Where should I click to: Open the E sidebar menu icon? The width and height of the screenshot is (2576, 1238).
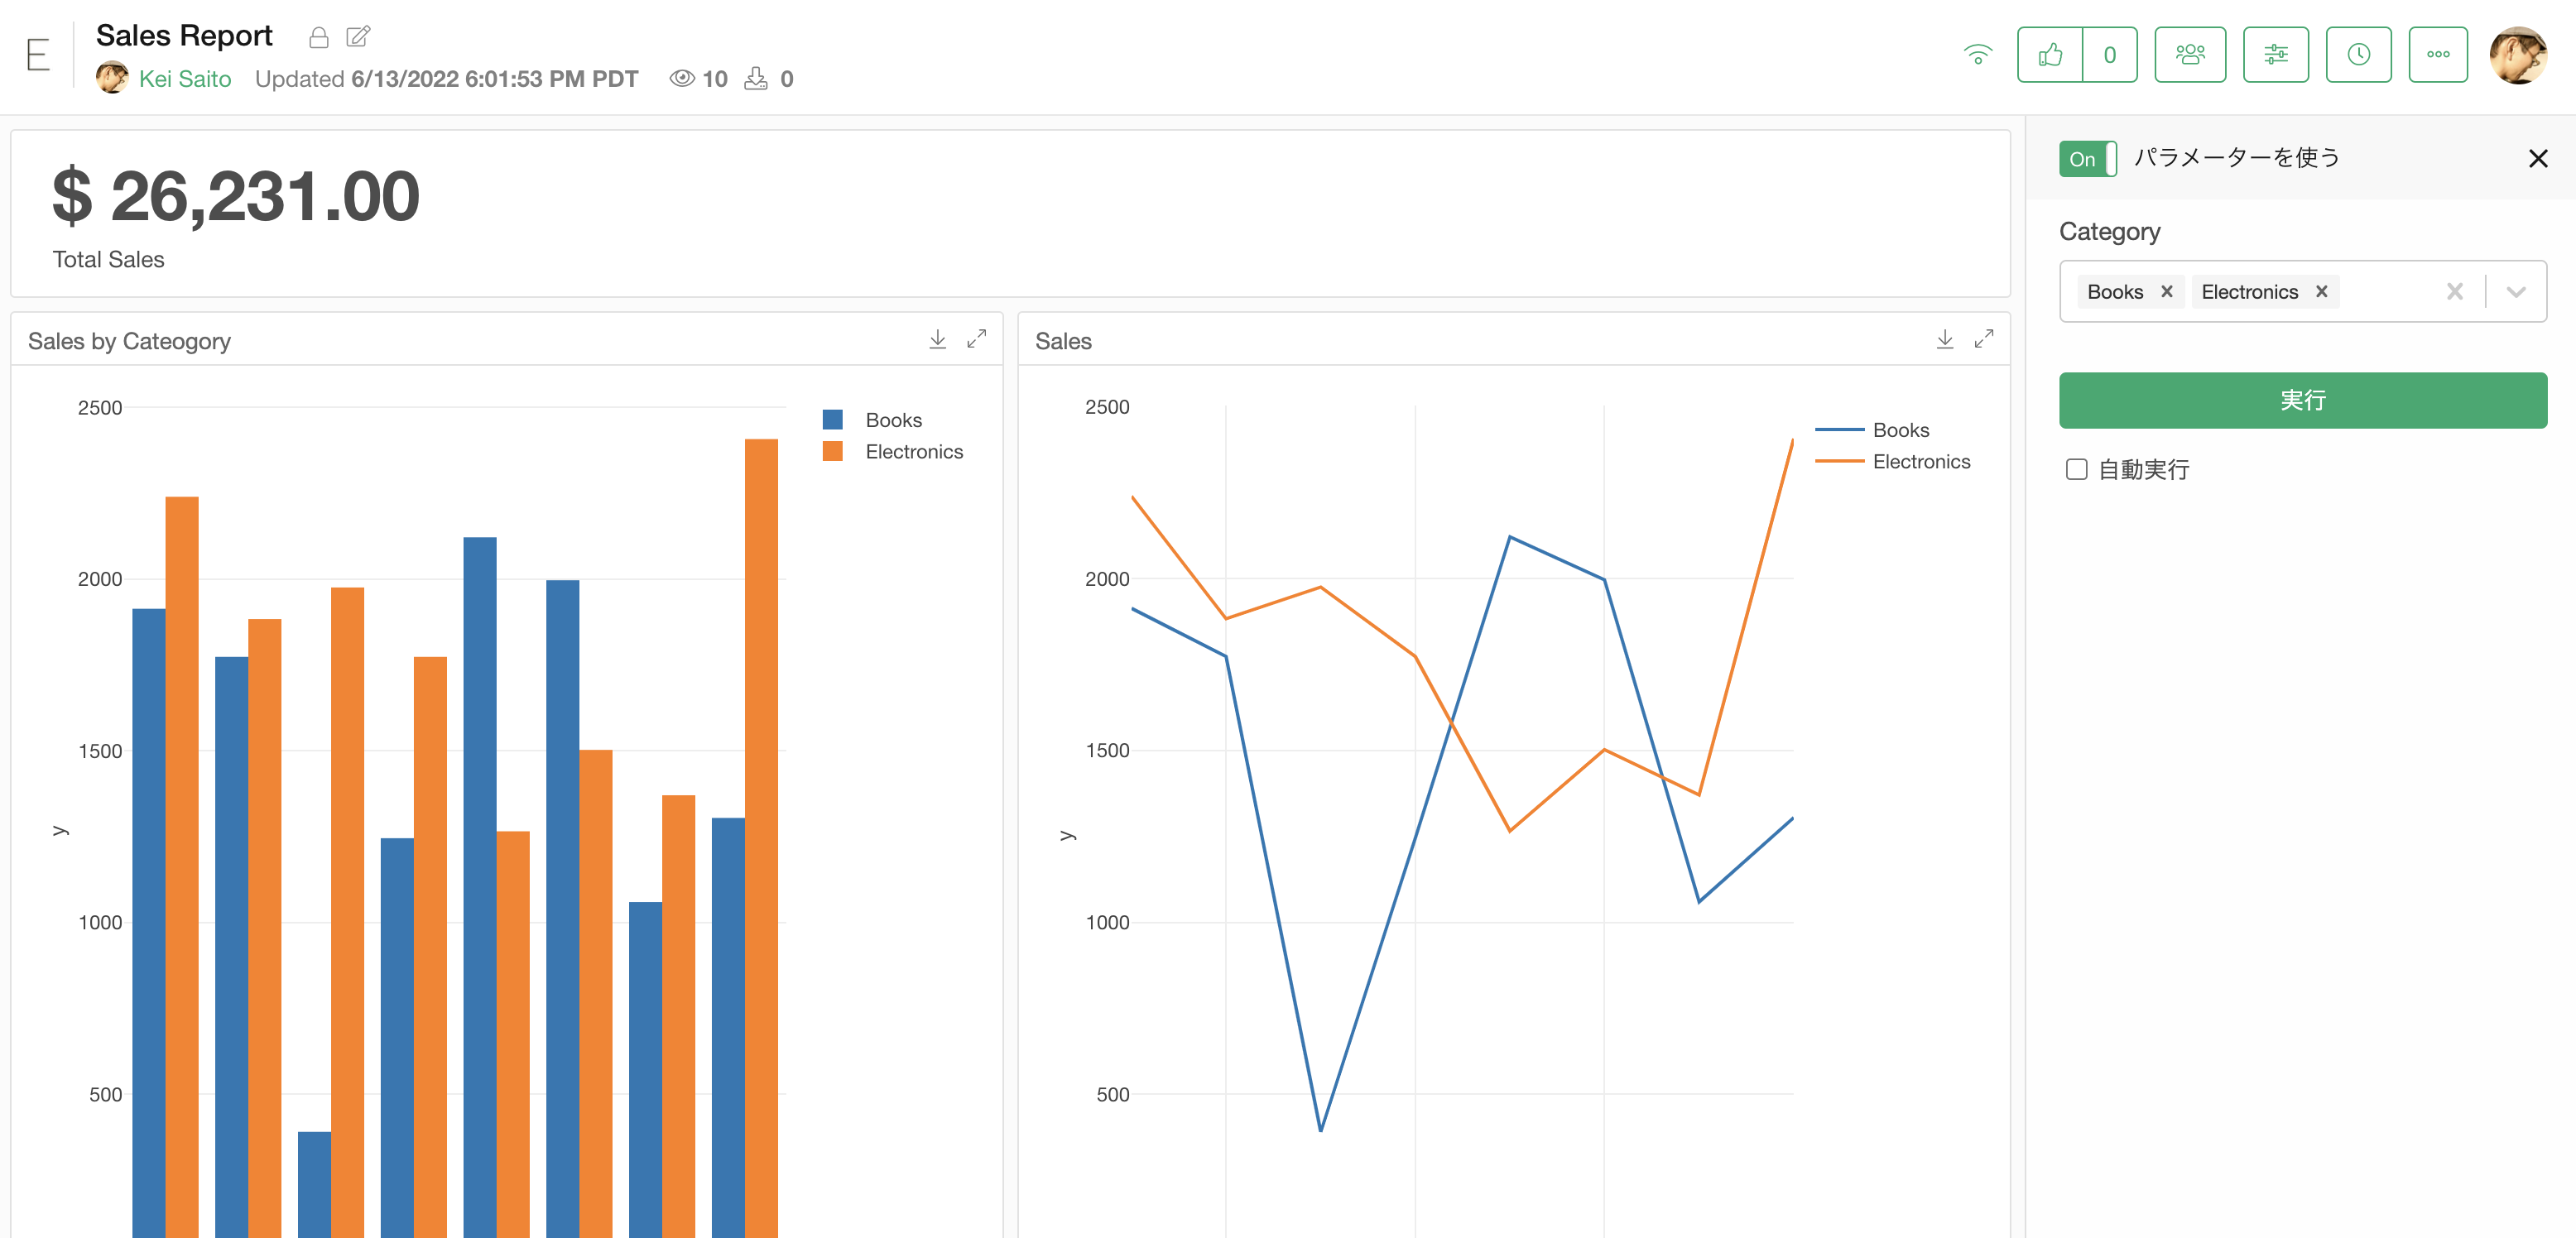(x=38, y=55)
